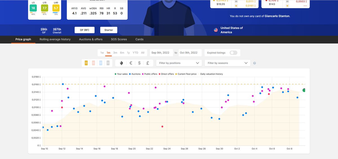Screen dimensions: 338x159
Task: Click the HR 31 stat
Action: coord(108,11)
